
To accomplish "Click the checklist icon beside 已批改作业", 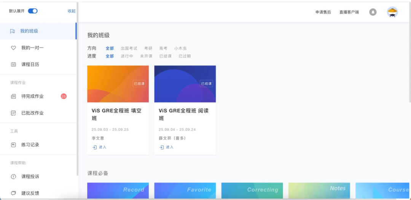I will tap(13, 113).
